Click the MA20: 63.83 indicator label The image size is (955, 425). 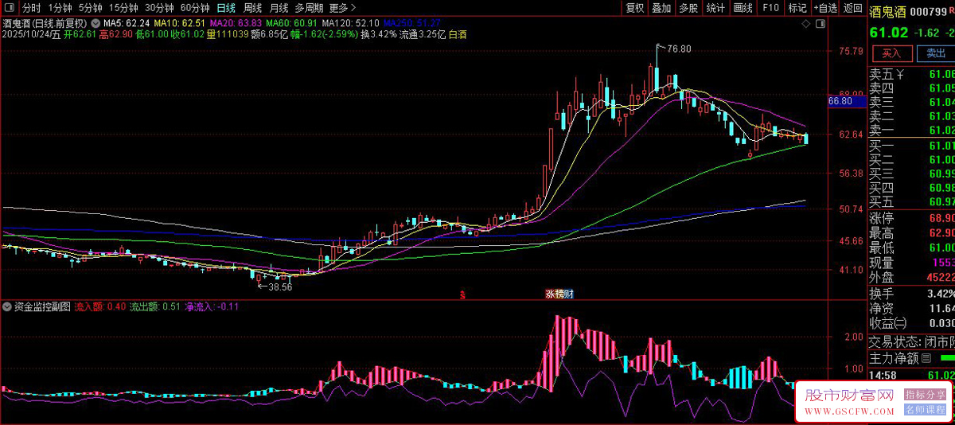[236, 24]
